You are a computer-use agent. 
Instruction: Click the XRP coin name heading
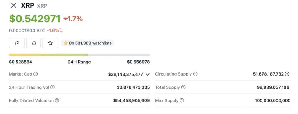coord(27,5)
